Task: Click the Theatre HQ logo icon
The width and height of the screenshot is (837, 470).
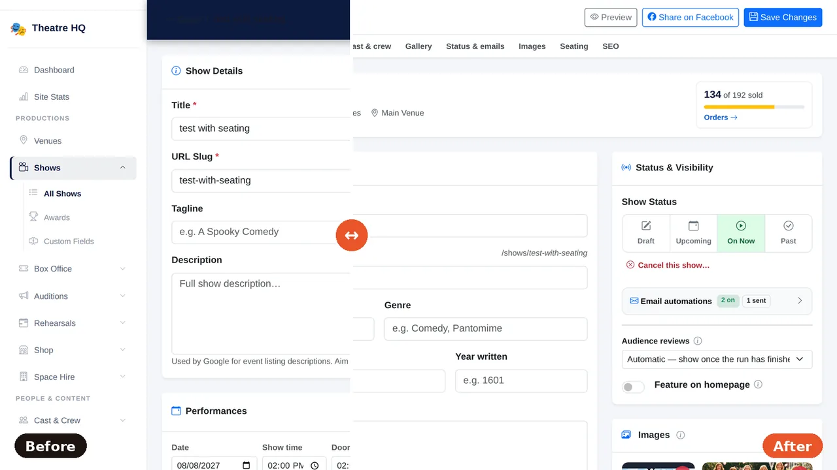Action: click(18, 28)
